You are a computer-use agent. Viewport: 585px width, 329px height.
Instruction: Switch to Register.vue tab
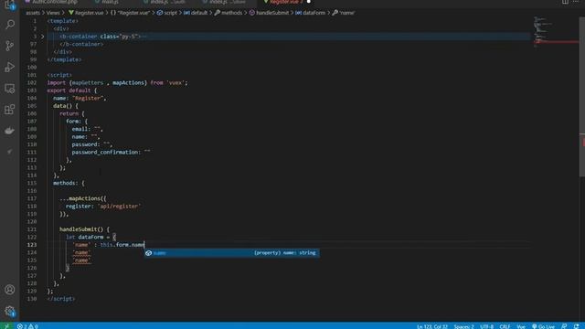point(286,2)
